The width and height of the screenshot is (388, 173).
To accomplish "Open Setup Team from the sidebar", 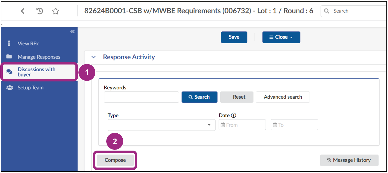I will [31, 87].
